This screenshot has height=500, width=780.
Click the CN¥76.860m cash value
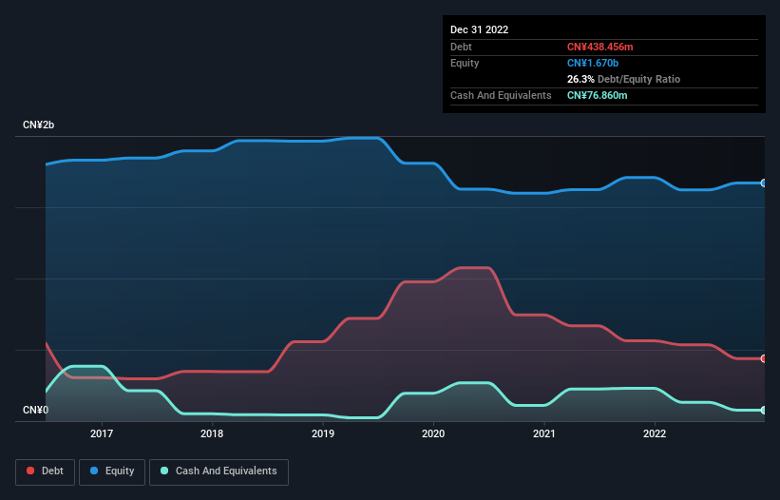pyautogui.click(x=598, y=95)
